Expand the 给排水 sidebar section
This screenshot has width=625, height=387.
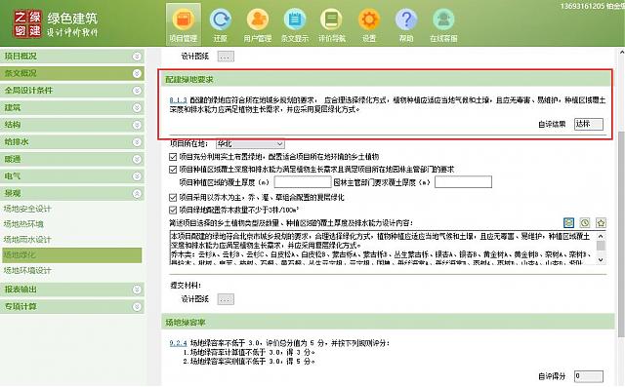pos(137,142)
